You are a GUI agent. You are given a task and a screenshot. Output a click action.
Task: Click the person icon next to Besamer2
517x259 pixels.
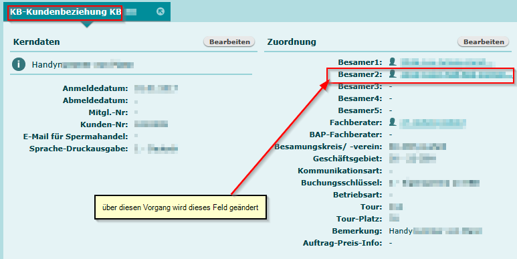393,74
